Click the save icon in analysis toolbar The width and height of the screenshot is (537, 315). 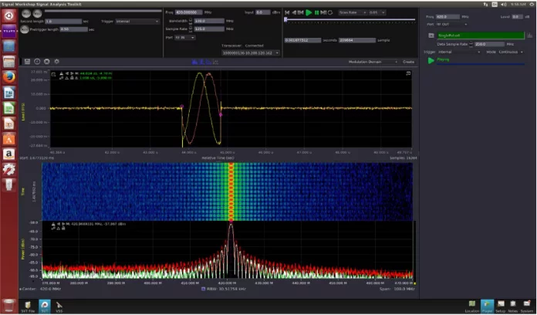coord(28,62)
